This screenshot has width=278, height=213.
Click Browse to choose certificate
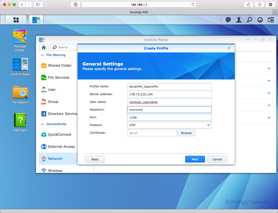[x=186, y=133]
